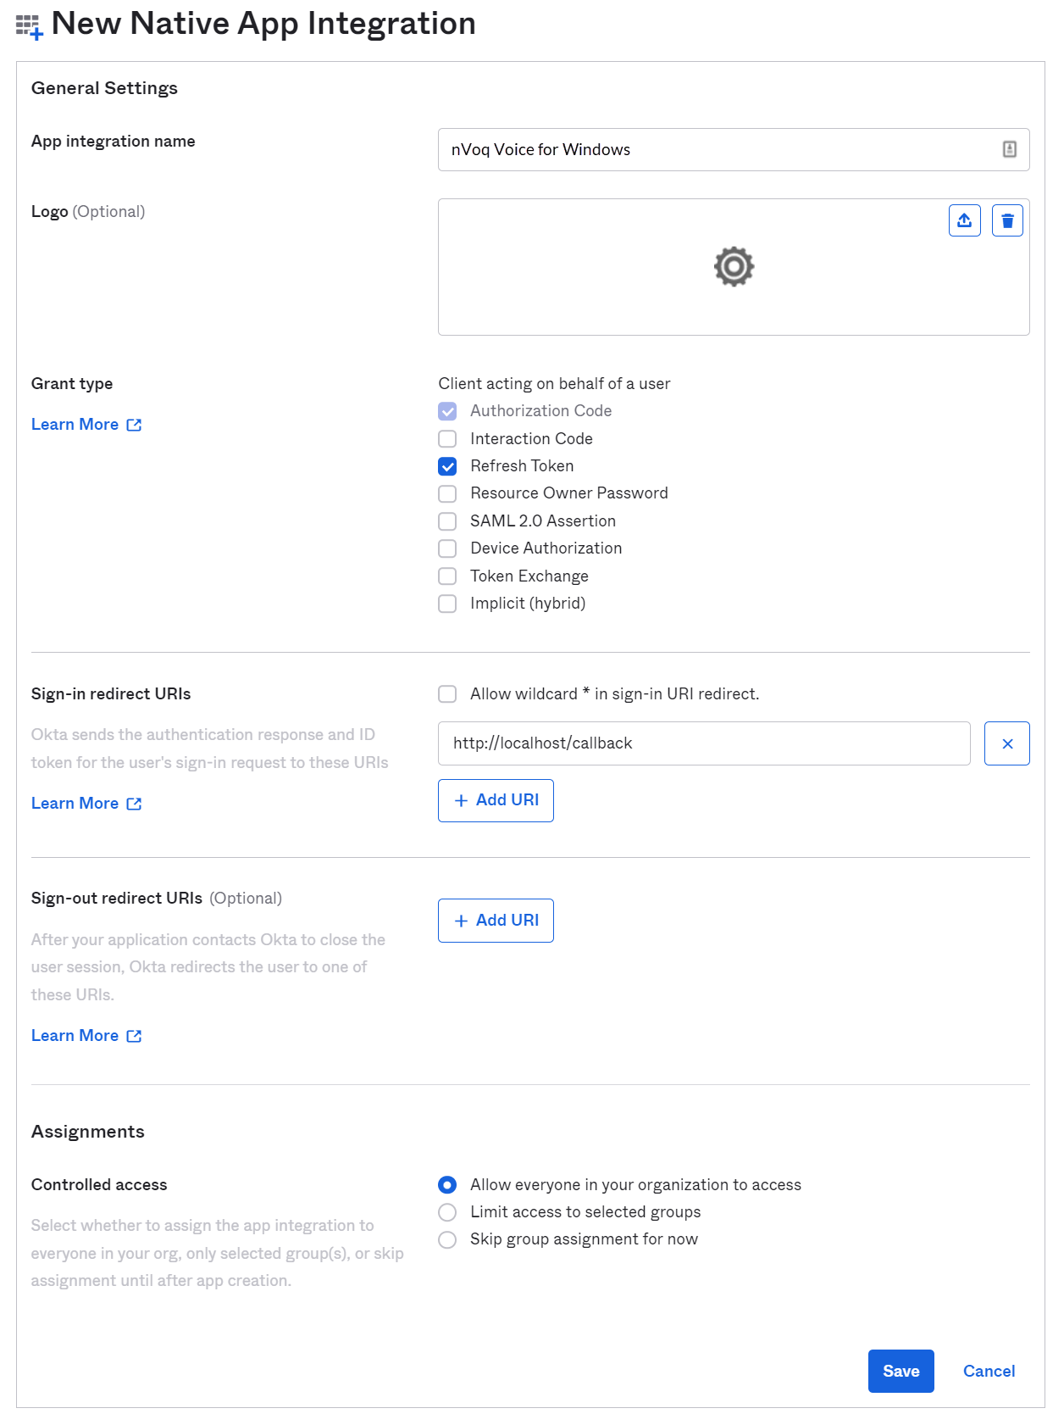
Task: Save the app integration
Action: click(x=901, y=1371)
